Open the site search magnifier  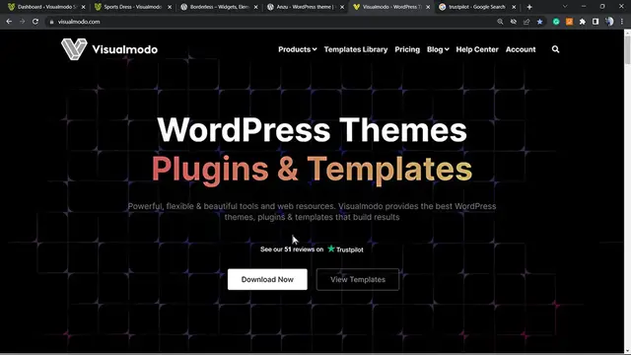click(555, 49)
